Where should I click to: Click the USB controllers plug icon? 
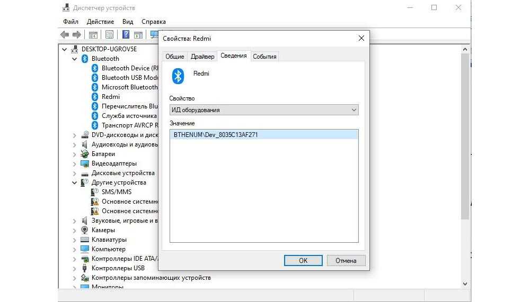pos(85,268)
